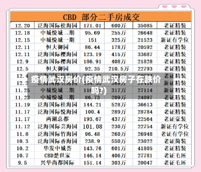This screenshot has height=172, width=201.
Task: Select unit price "20592"
Action: tap(145, 47)
